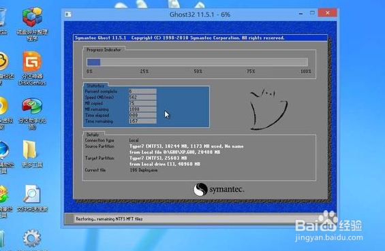The image size is (385, 251).
Task: Minimize the Ghost32 window
Action: pyautogui.click(x=301, y=14)
